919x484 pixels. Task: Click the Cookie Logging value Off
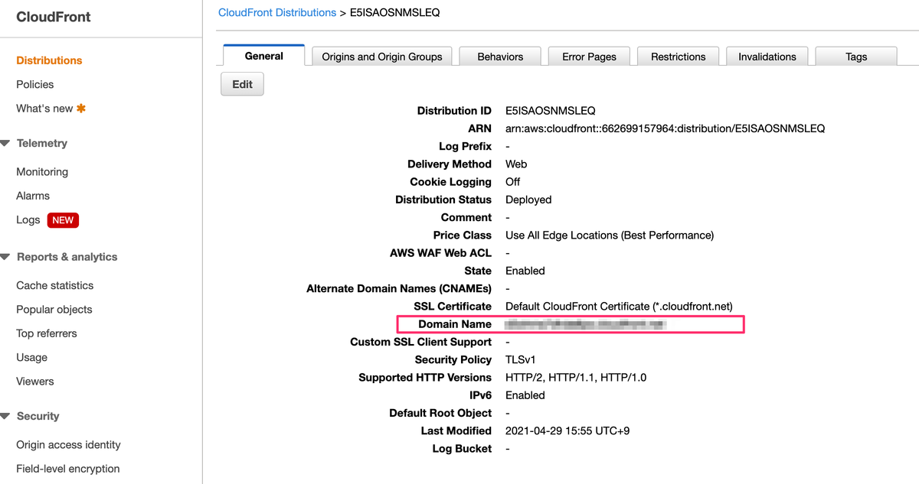pos(512,182)
